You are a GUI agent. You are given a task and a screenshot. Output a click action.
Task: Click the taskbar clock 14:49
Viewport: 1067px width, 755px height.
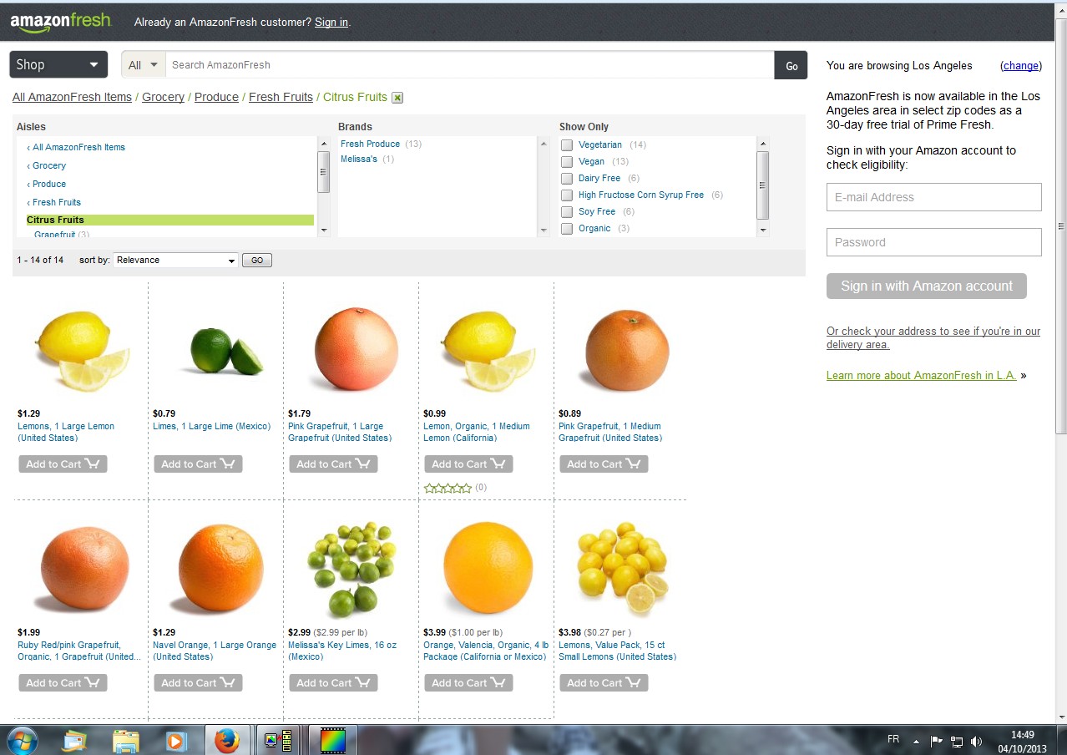pyautogui.click(x=1022, y=735)
